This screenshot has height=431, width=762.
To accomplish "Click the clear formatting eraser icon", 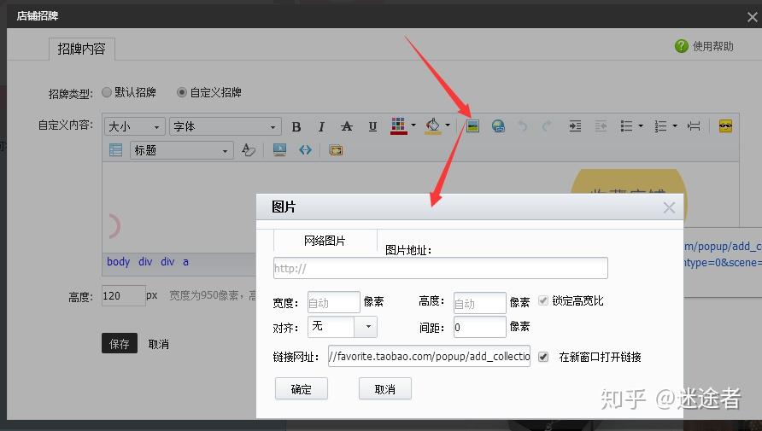I will [249, 150].
